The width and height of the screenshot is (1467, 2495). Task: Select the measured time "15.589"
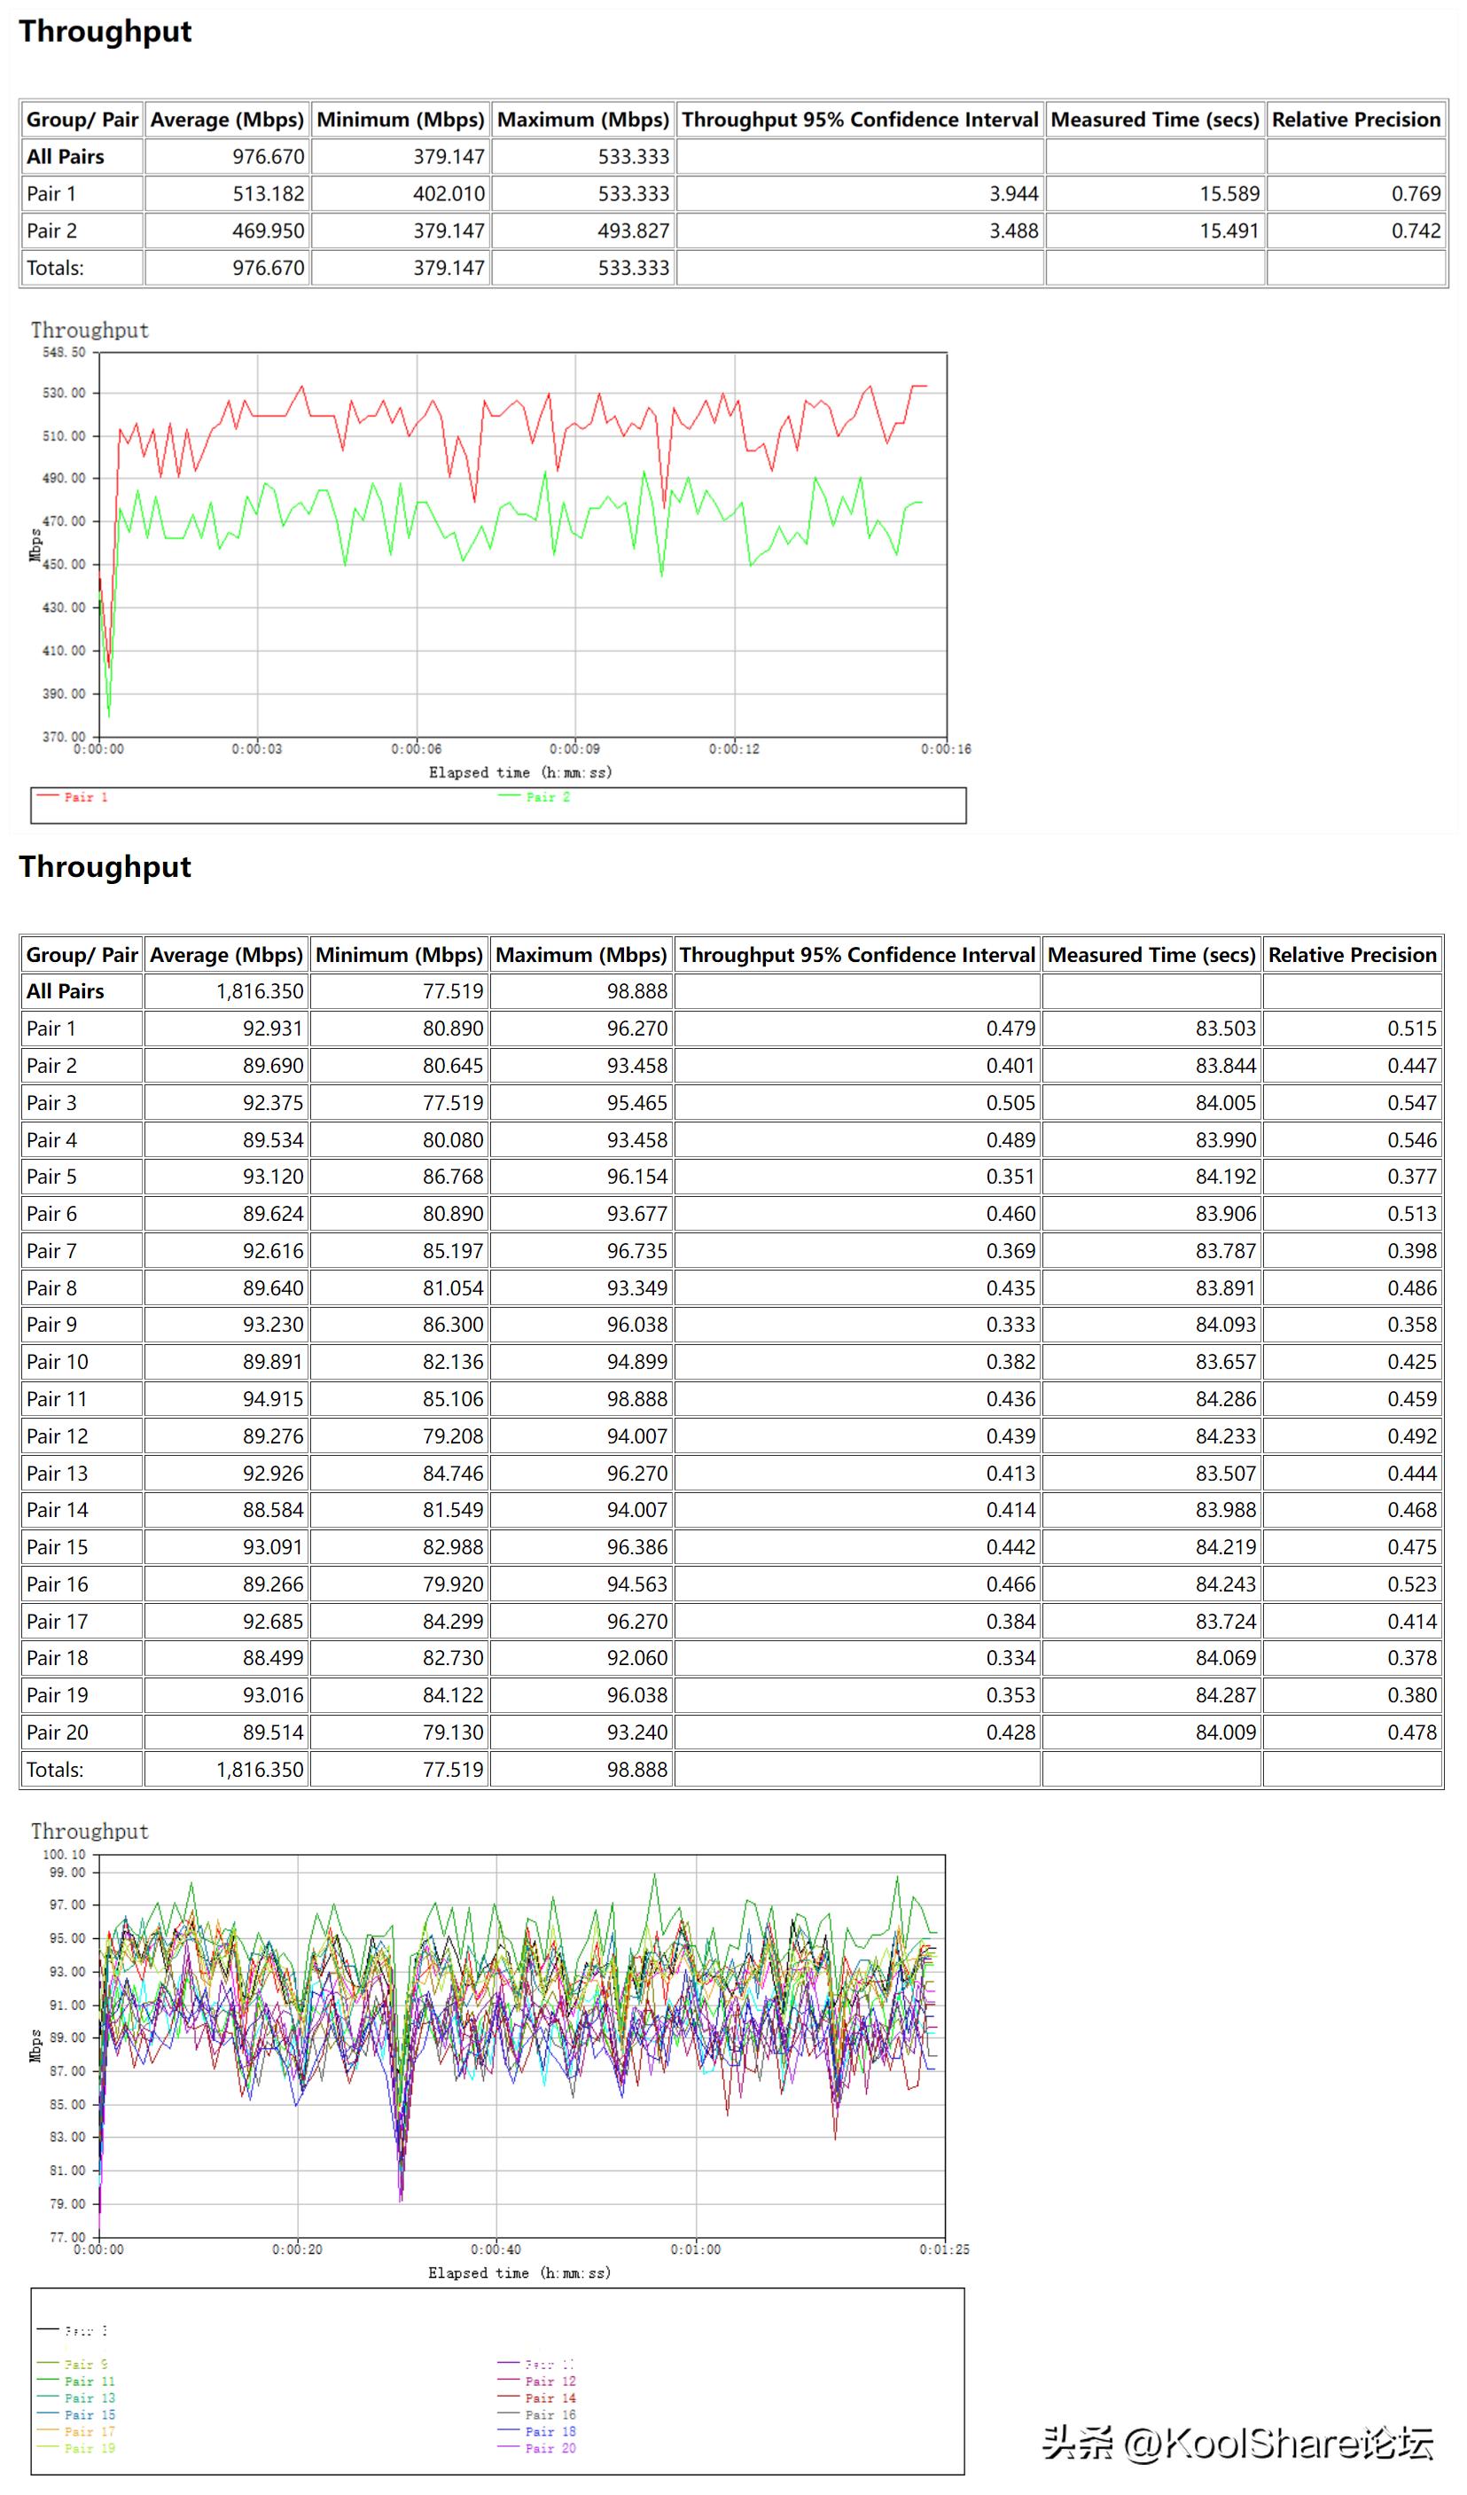click(x=1229, y=194)
